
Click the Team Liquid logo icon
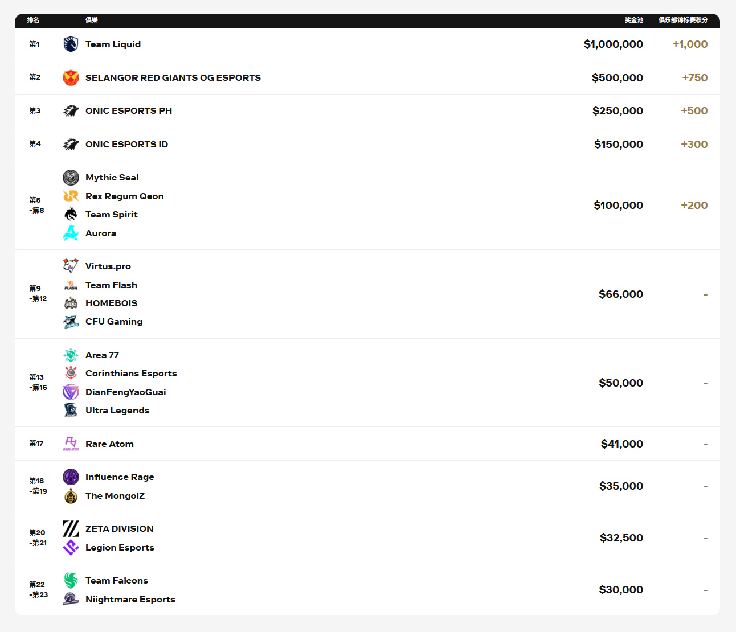tap(71, 44)
